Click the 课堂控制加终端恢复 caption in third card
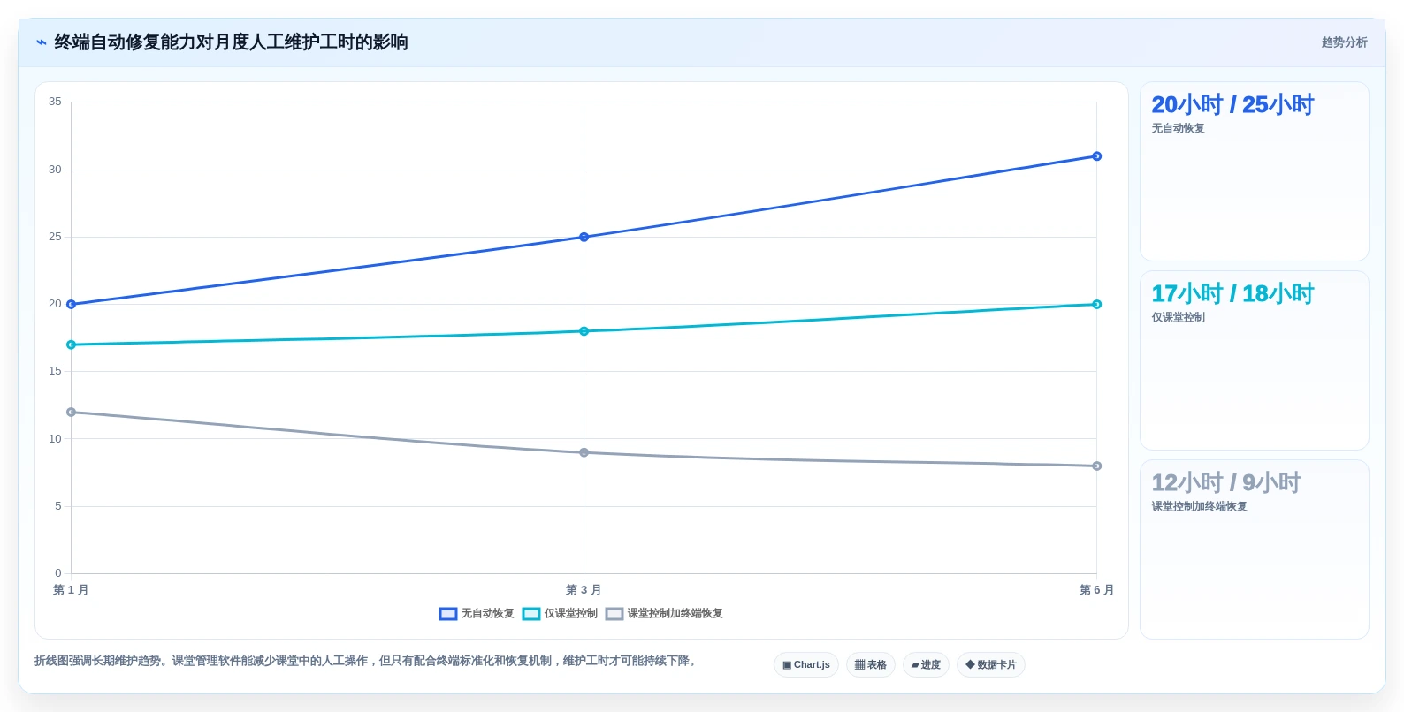 1199,507
